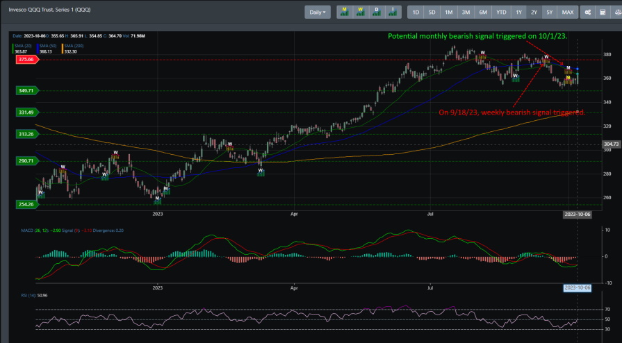This screenshot has height=343, width=622.
Task: Switch range to 1M
Action: point(449,12)
